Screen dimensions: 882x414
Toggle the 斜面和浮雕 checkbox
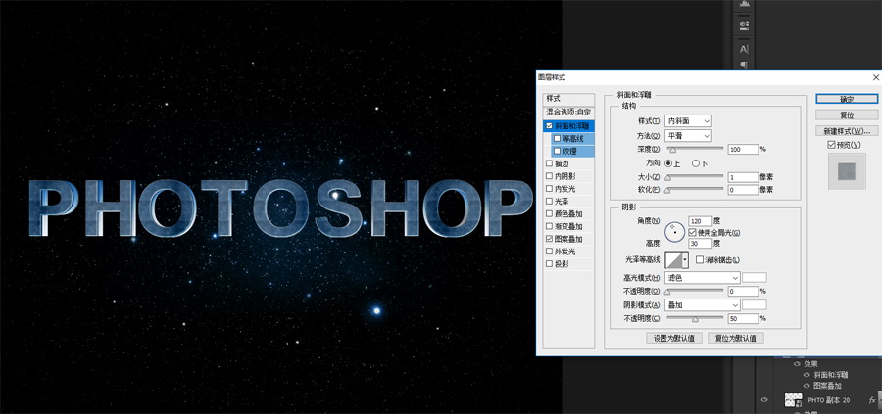pos(549,126)
